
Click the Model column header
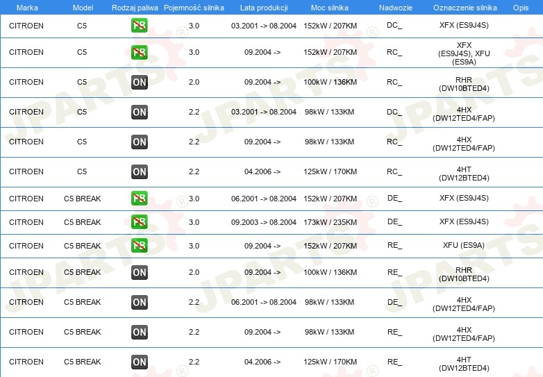coord(83,8)
